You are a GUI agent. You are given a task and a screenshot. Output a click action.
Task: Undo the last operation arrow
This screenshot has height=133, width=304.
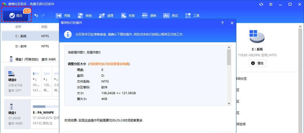[36, 15]
